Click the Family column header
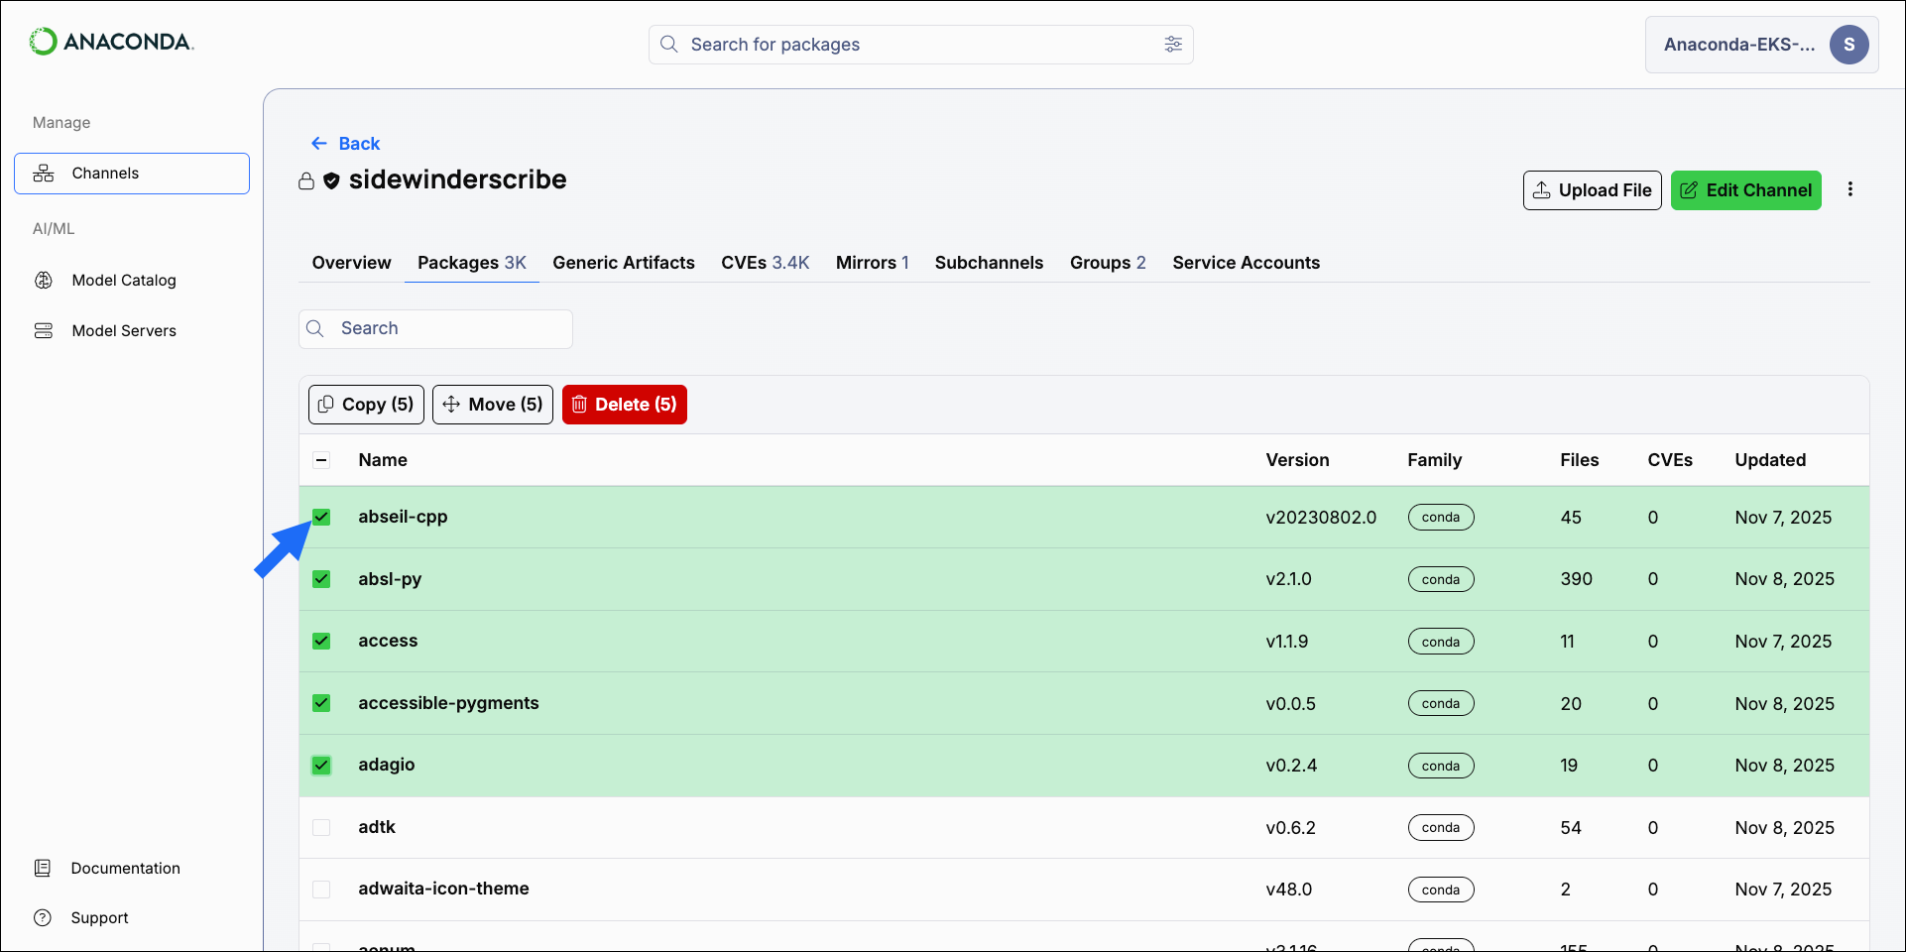The image size is (1906, 952). click(x=1434, y=460)
